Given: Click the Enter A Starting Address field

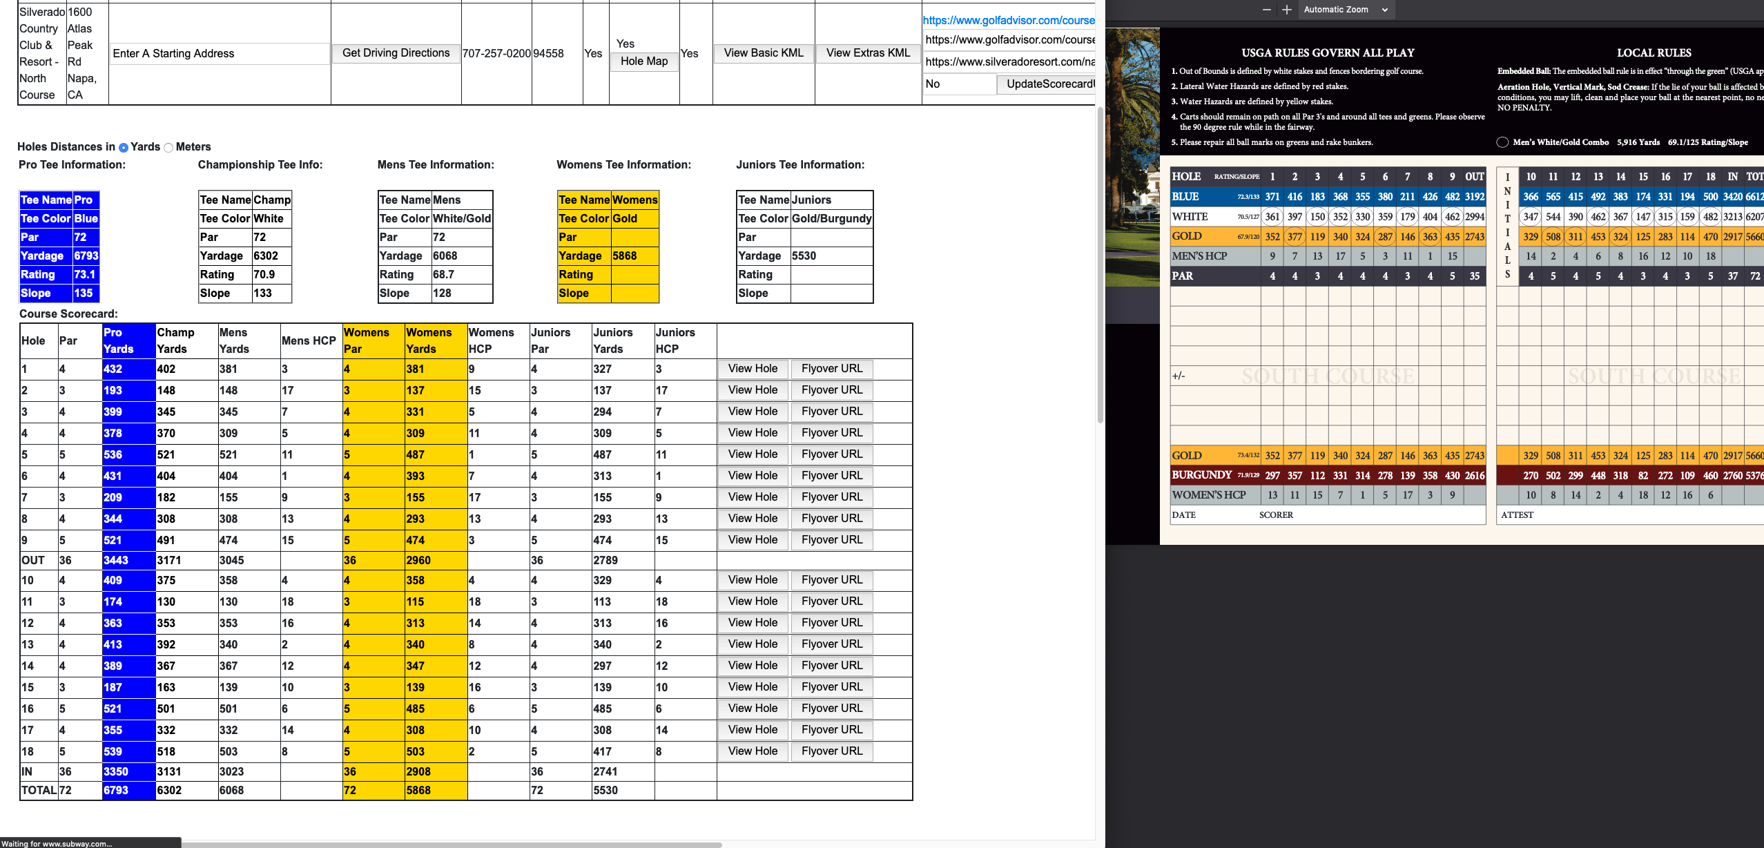Looking at the screenshot, I should (220, 53).
